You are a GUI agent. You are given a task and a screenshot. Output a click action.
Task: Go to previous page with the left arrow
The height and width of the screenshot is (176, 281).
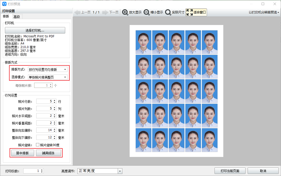tap(77, 12)
